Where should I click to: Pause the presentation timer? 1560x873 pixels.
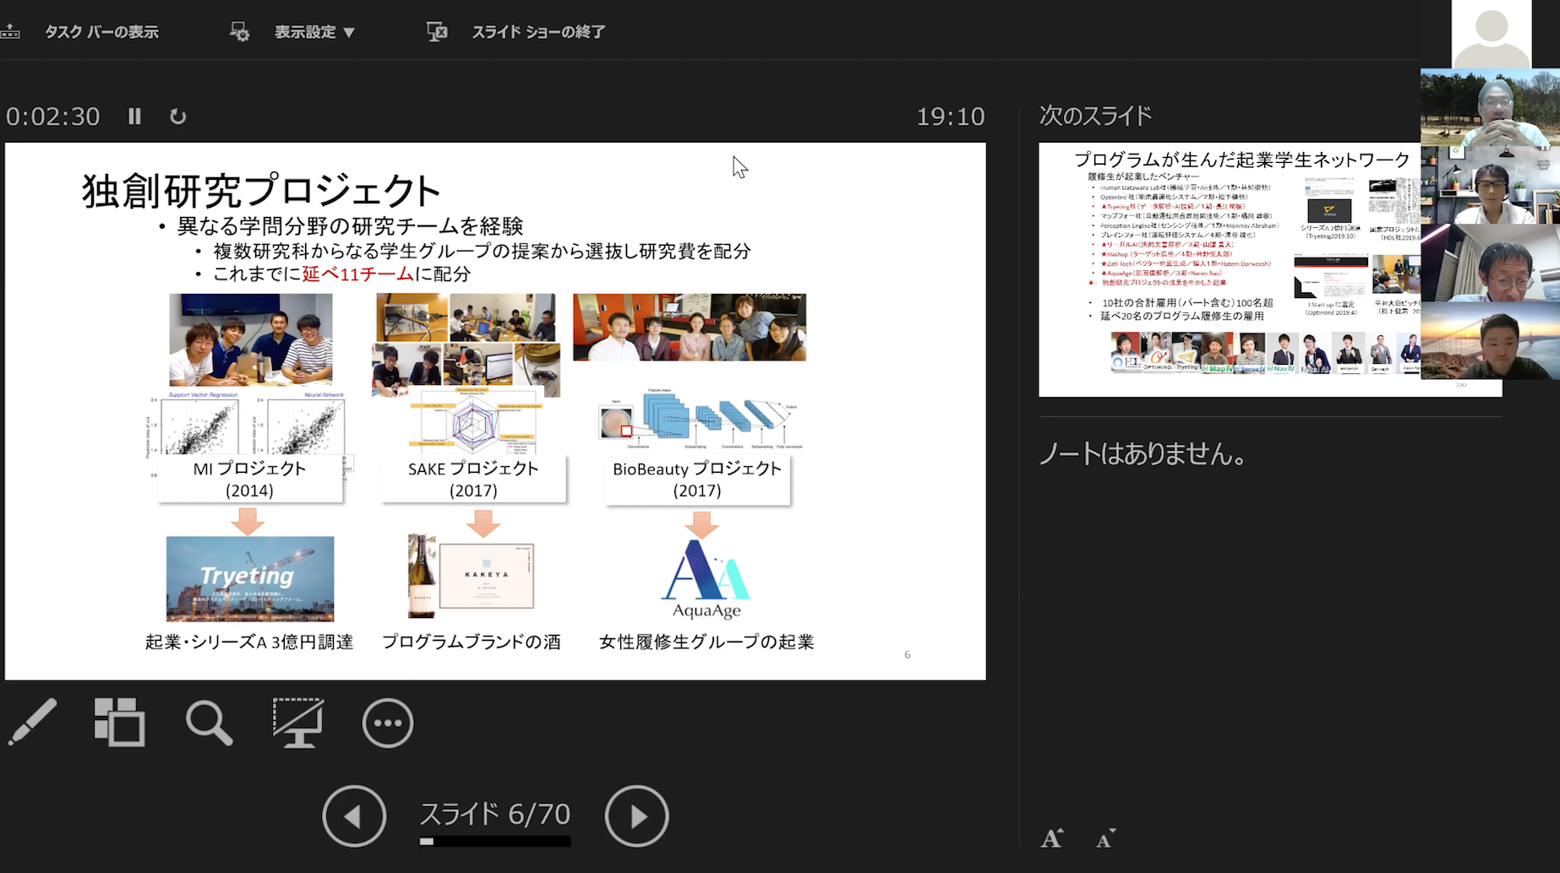[x=134, y=117]
